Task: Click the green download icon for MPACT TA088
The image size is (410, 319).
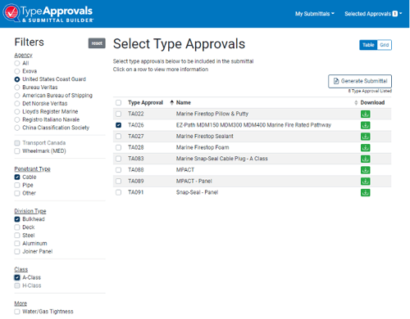Action: (365, 170)
